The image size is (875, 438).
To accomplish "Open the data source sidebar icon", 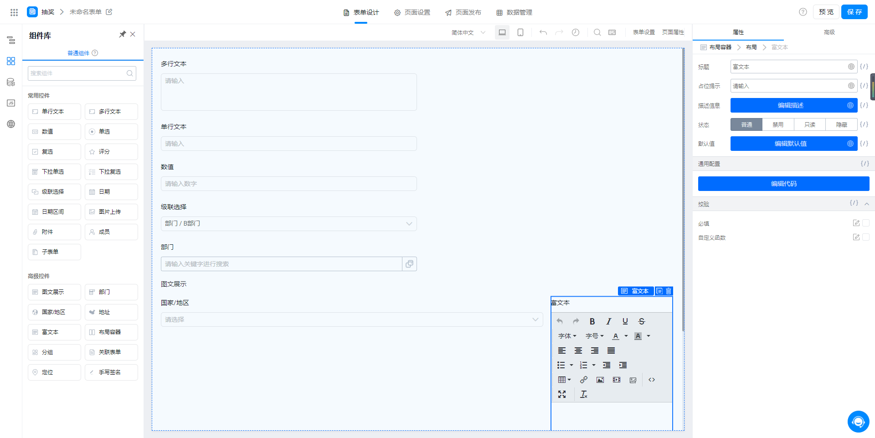I will 11,82.
